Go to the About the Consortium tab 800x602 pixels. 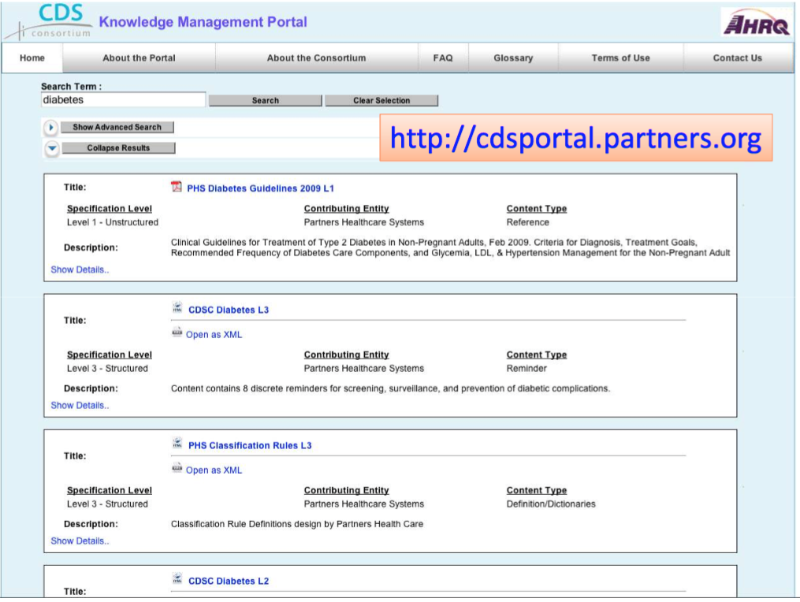click(x=316, y=58)
